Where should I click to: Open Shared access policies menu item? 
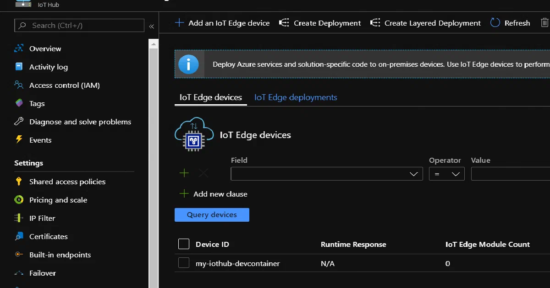67,181
